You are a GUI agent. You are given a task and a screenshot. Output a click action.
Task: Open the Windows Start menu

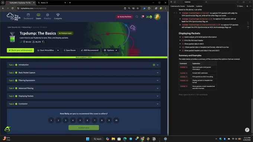click(x=87, y=139)
